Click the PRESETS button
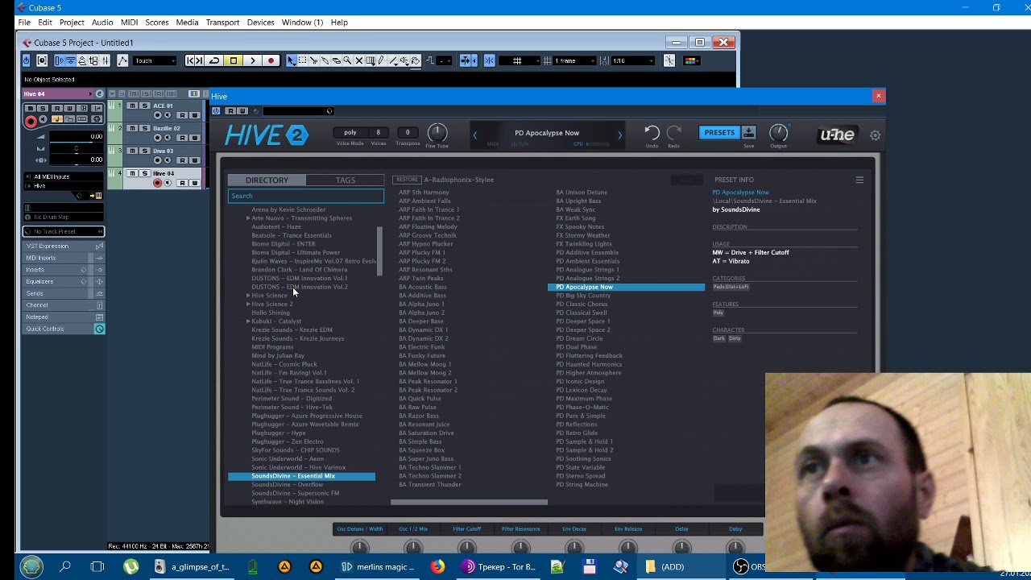1031x580 pixels. (x=719, y=133)
